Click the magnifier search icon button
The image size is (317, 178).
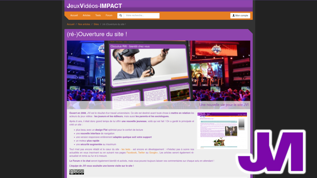coord(120,15)
